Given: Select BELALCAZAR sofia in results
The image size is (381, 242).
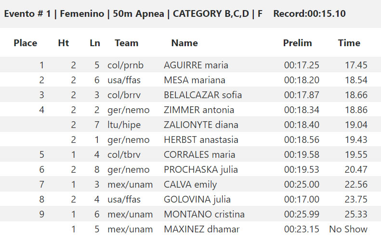Looking at the screenshot, I should [203, 95].
